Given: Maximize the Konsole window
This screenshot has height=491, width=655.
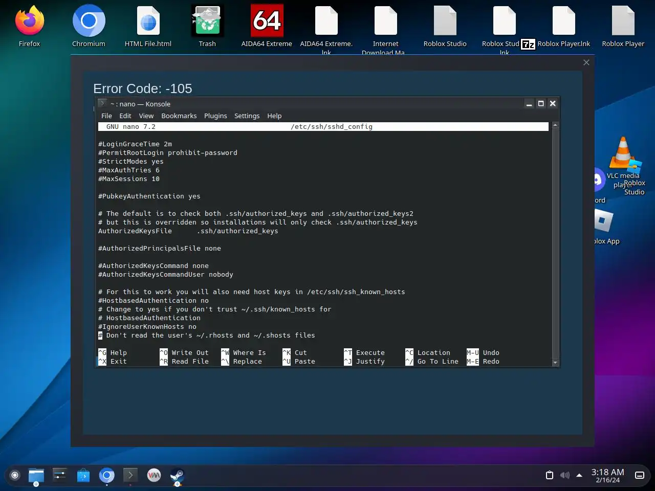Looking at the screenshot, I should [541, 103].
